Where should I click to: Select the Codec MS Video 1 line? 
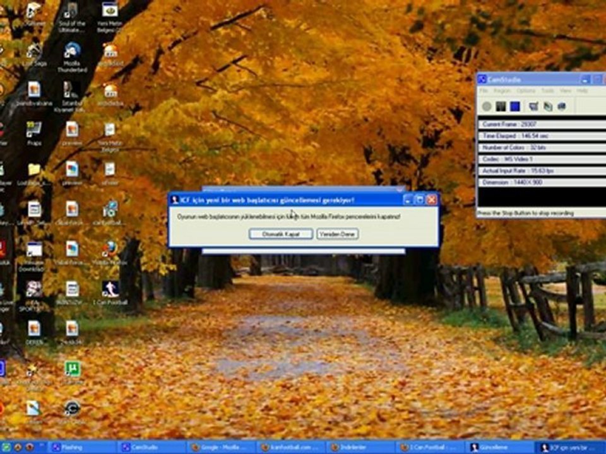[x=542, y=159]
